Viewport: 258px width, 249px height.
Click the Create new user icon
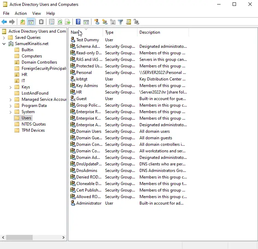point(97,22)
